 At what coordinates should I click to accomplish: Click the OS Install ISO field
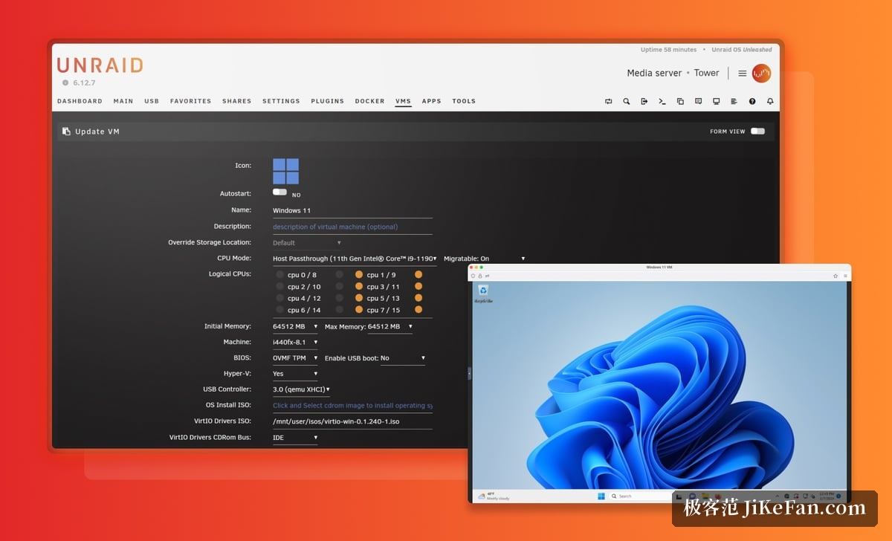tap(352, 406)
